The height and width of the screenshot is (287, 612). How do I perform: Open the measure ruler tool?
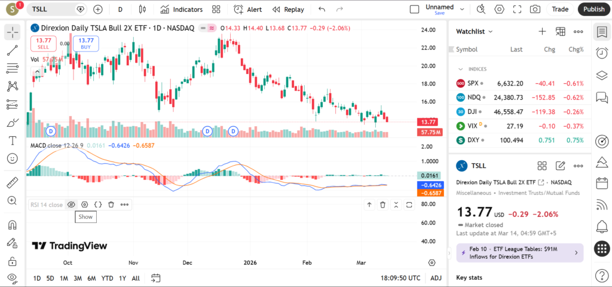coord(13,182)
